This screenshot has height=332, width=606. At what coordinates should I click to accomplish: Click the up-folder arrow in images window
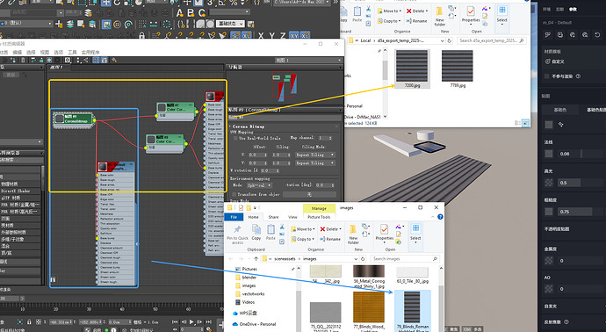click(256, 258)
